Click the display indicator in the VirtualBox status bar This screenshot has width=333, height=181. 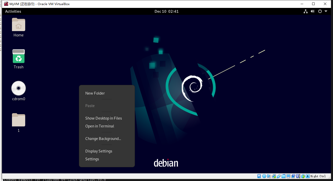[288, 176]
